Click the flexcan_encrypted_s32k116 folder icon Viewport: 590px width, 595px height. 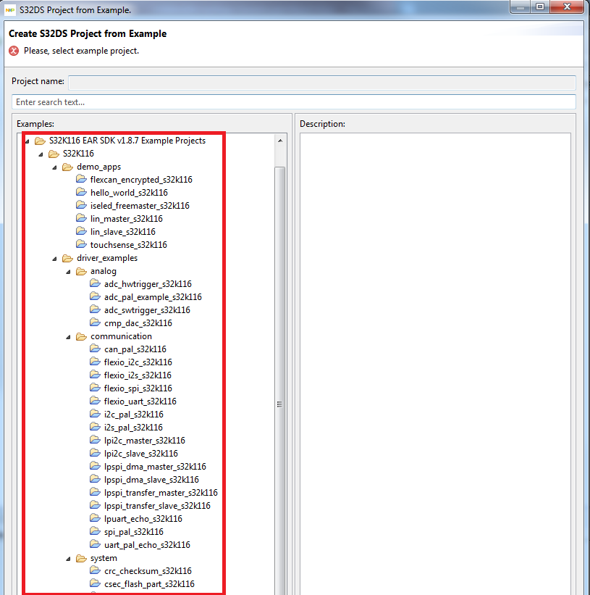(x=81, y=179)
